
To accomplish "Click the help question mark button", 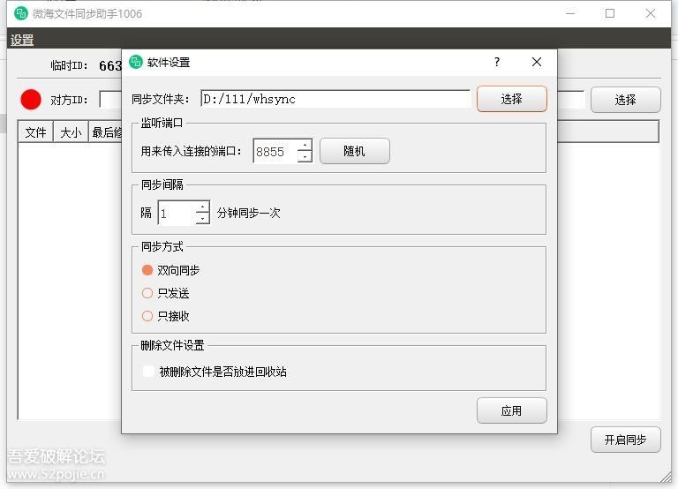I will coord(497,62).
